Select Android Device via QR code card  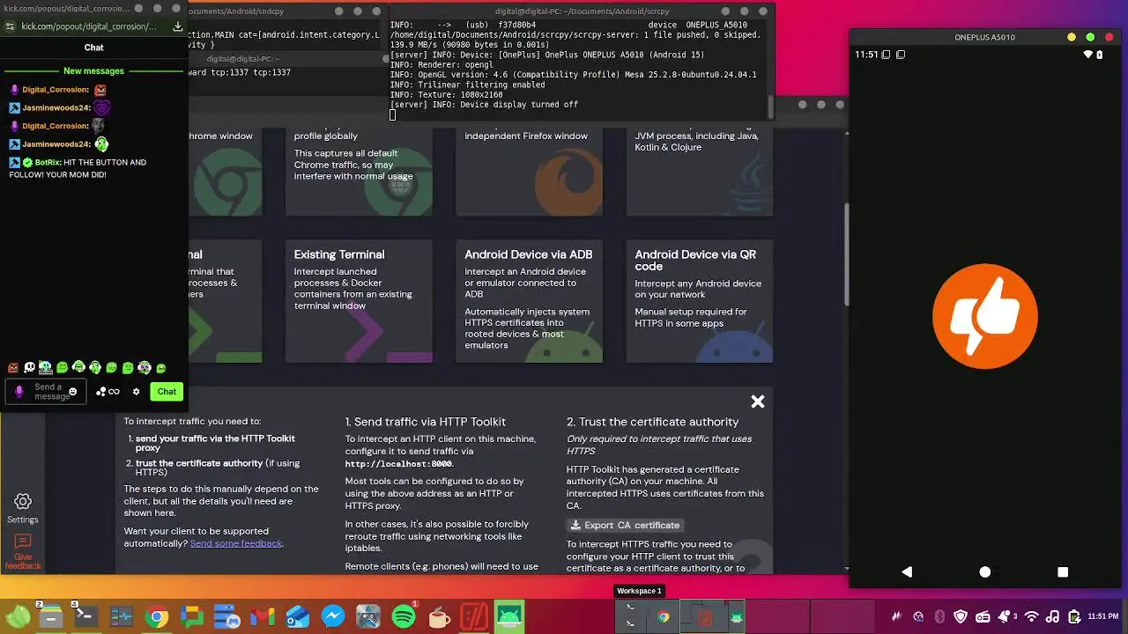700,300
